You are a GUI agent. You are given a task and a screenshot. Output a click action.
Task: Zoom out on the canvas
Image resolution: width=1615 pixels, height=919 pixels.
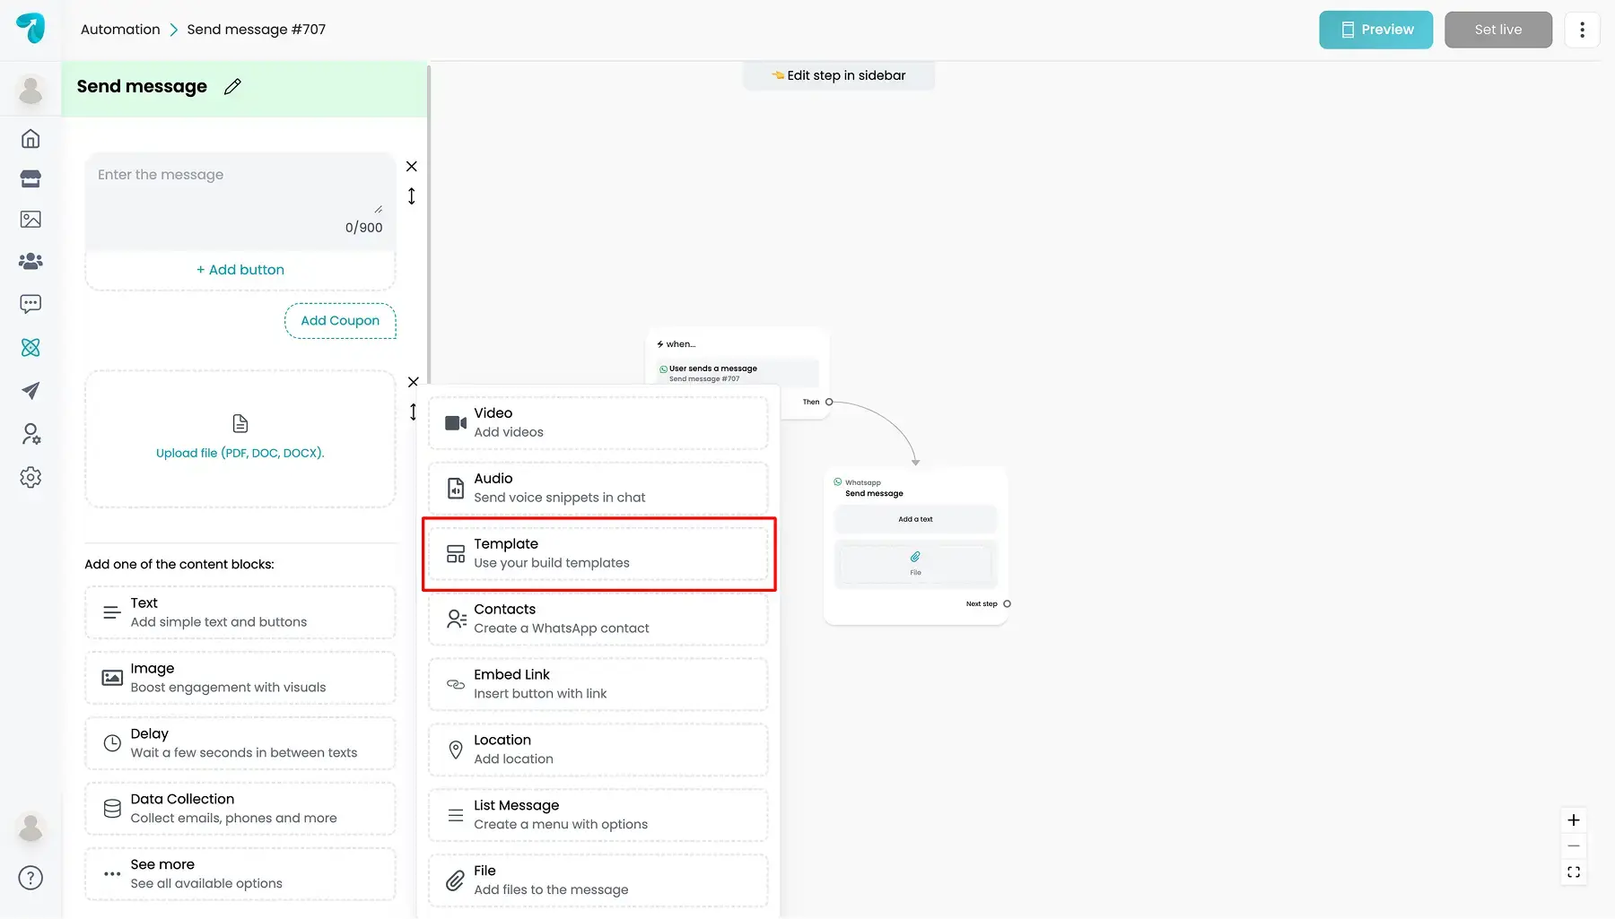click(x=1574, y=845)
